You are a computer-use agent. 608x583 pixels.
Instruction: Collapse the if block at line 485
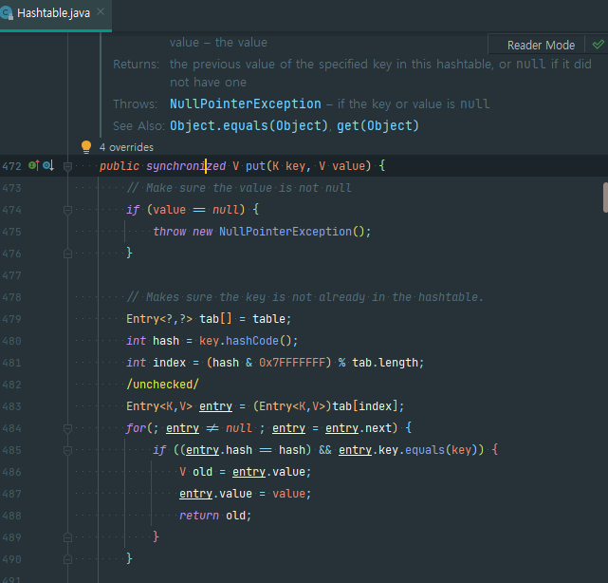click(67, 450)
